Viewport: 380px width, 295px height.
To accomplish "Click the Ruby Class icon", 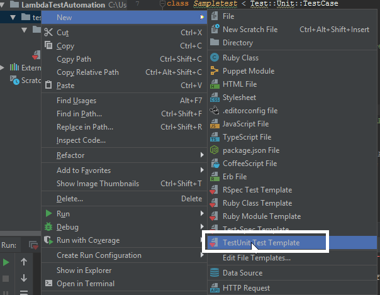I will pos(215,58).
